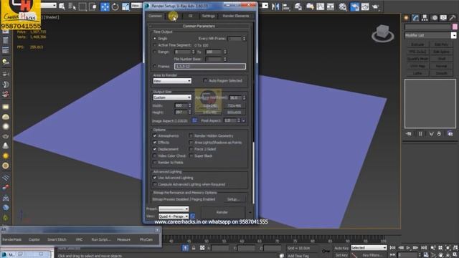This screenshot has width=459, height=258.
Task: Open the Hierarchy tab in the command panel
Action: [425, 18]
